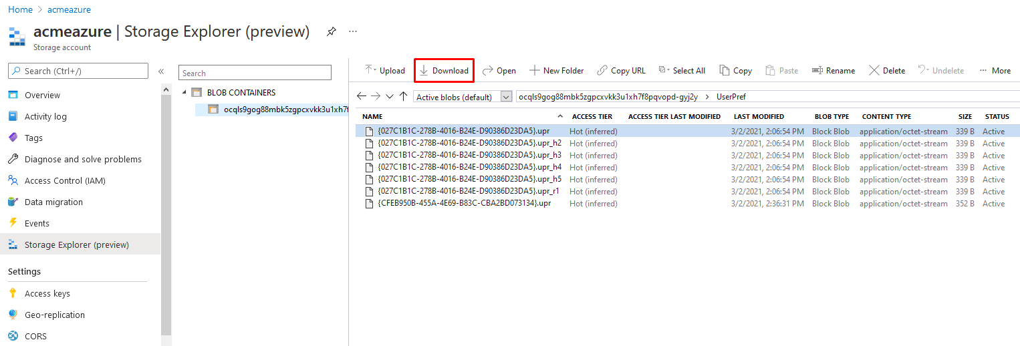The image size is (1020, 346).
Task: Click the storage account icon beside title
Action: 17,36
